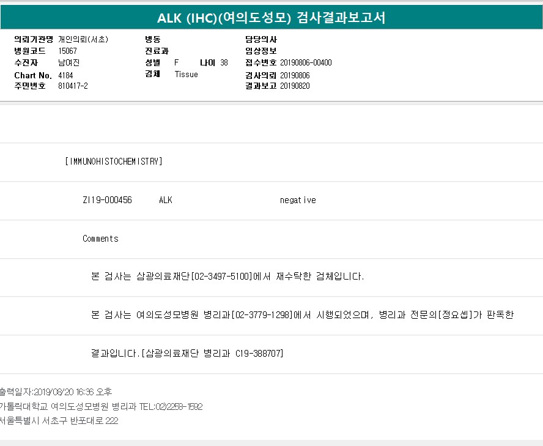Click the hospital code value '15067'
543x446 pixels.
click(67, 51)
